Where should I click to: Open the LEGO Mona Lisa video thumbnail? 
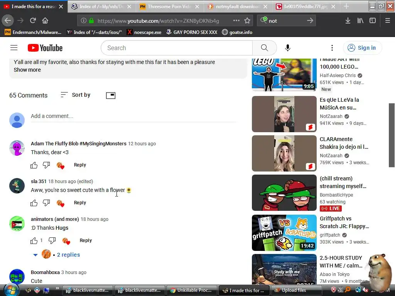pos(284,74)
